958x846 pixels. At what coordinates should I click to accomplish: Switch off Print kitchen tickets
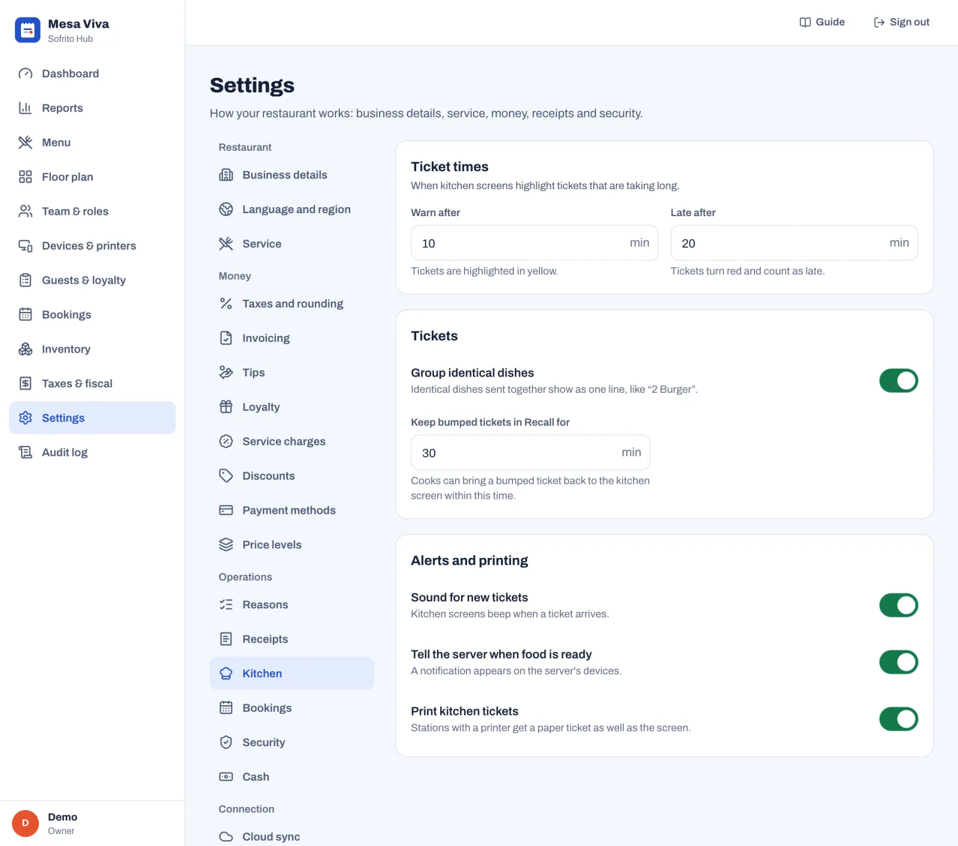click(x=898, y=719)
